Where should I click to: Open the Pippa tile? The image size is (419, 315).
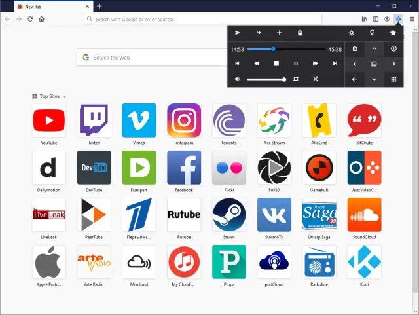pos(229,262)
